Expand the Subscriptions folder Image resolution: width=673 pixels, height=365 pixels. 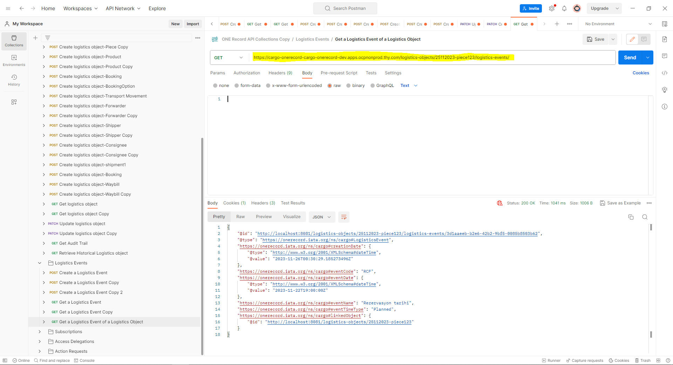tap(40, 332)
